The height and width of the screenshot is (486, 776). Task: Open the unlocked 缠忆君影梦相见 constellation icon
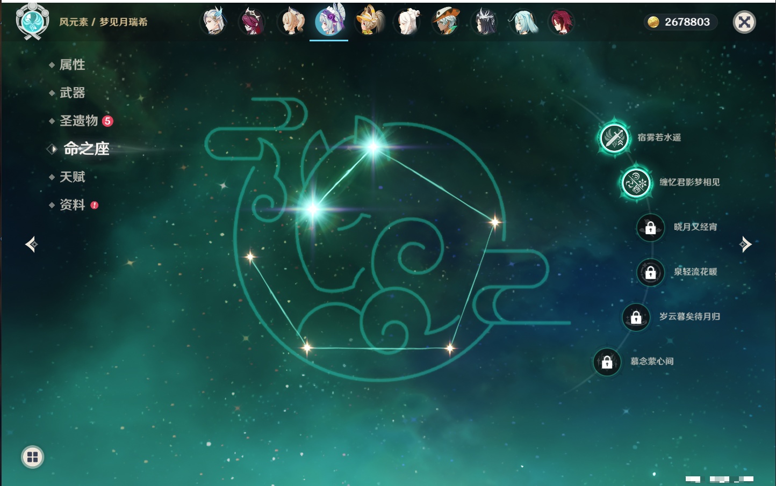(636, 183)
